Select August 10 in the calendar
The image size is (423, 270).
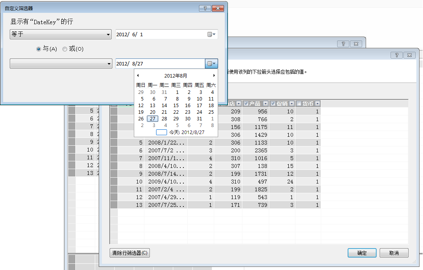click(x=199, y=99)
